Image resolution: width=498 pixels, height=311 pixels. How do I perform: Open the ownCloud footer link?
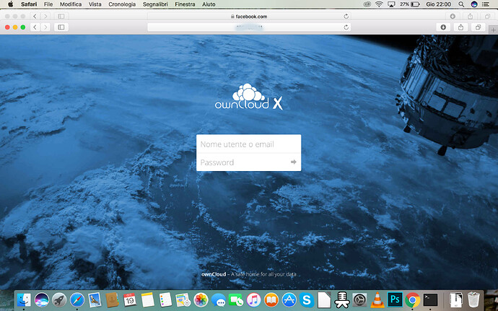click(x=214, y=274)
